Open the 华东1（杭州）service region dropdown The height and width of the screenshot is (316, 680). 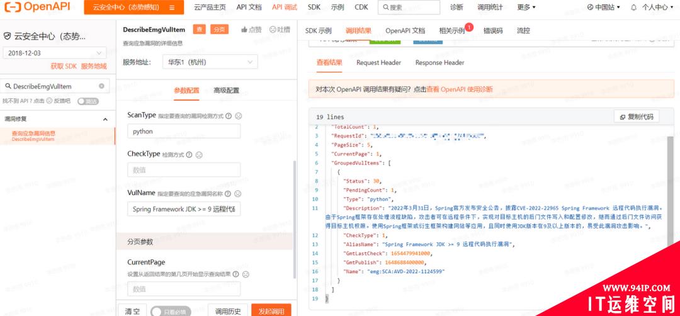(x=210, y=62)
